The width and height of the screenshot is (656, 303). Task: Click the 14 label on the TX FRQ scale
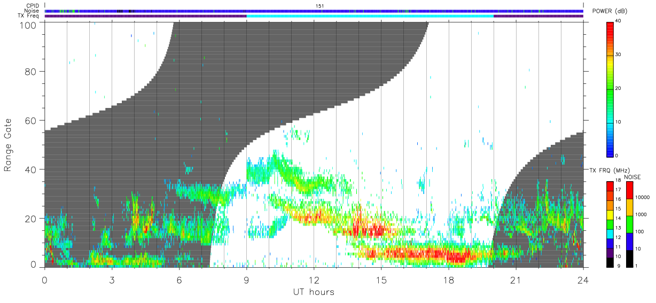click(x=619, y=218)
